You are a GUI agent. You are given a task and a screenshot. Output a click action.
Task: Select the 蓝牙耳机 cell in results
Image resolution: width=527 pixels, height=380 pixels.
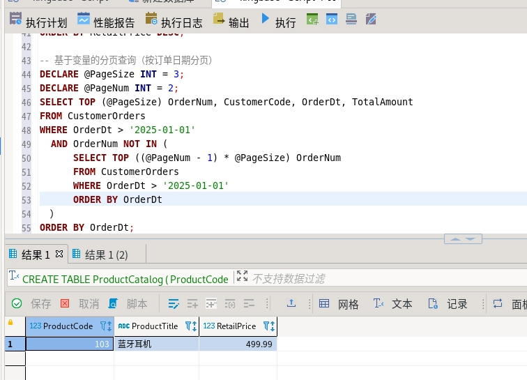[156, 344]
